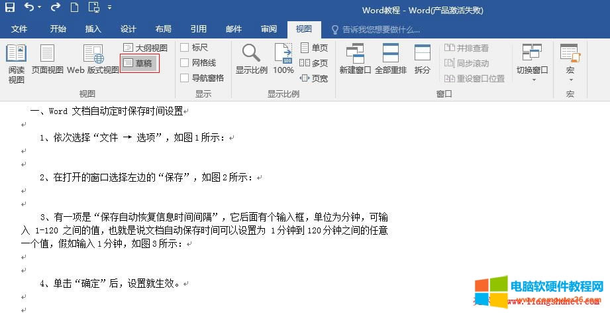Set zoom to 100%
The height and width of the screenshot is (313, 610).
point(283,59)
